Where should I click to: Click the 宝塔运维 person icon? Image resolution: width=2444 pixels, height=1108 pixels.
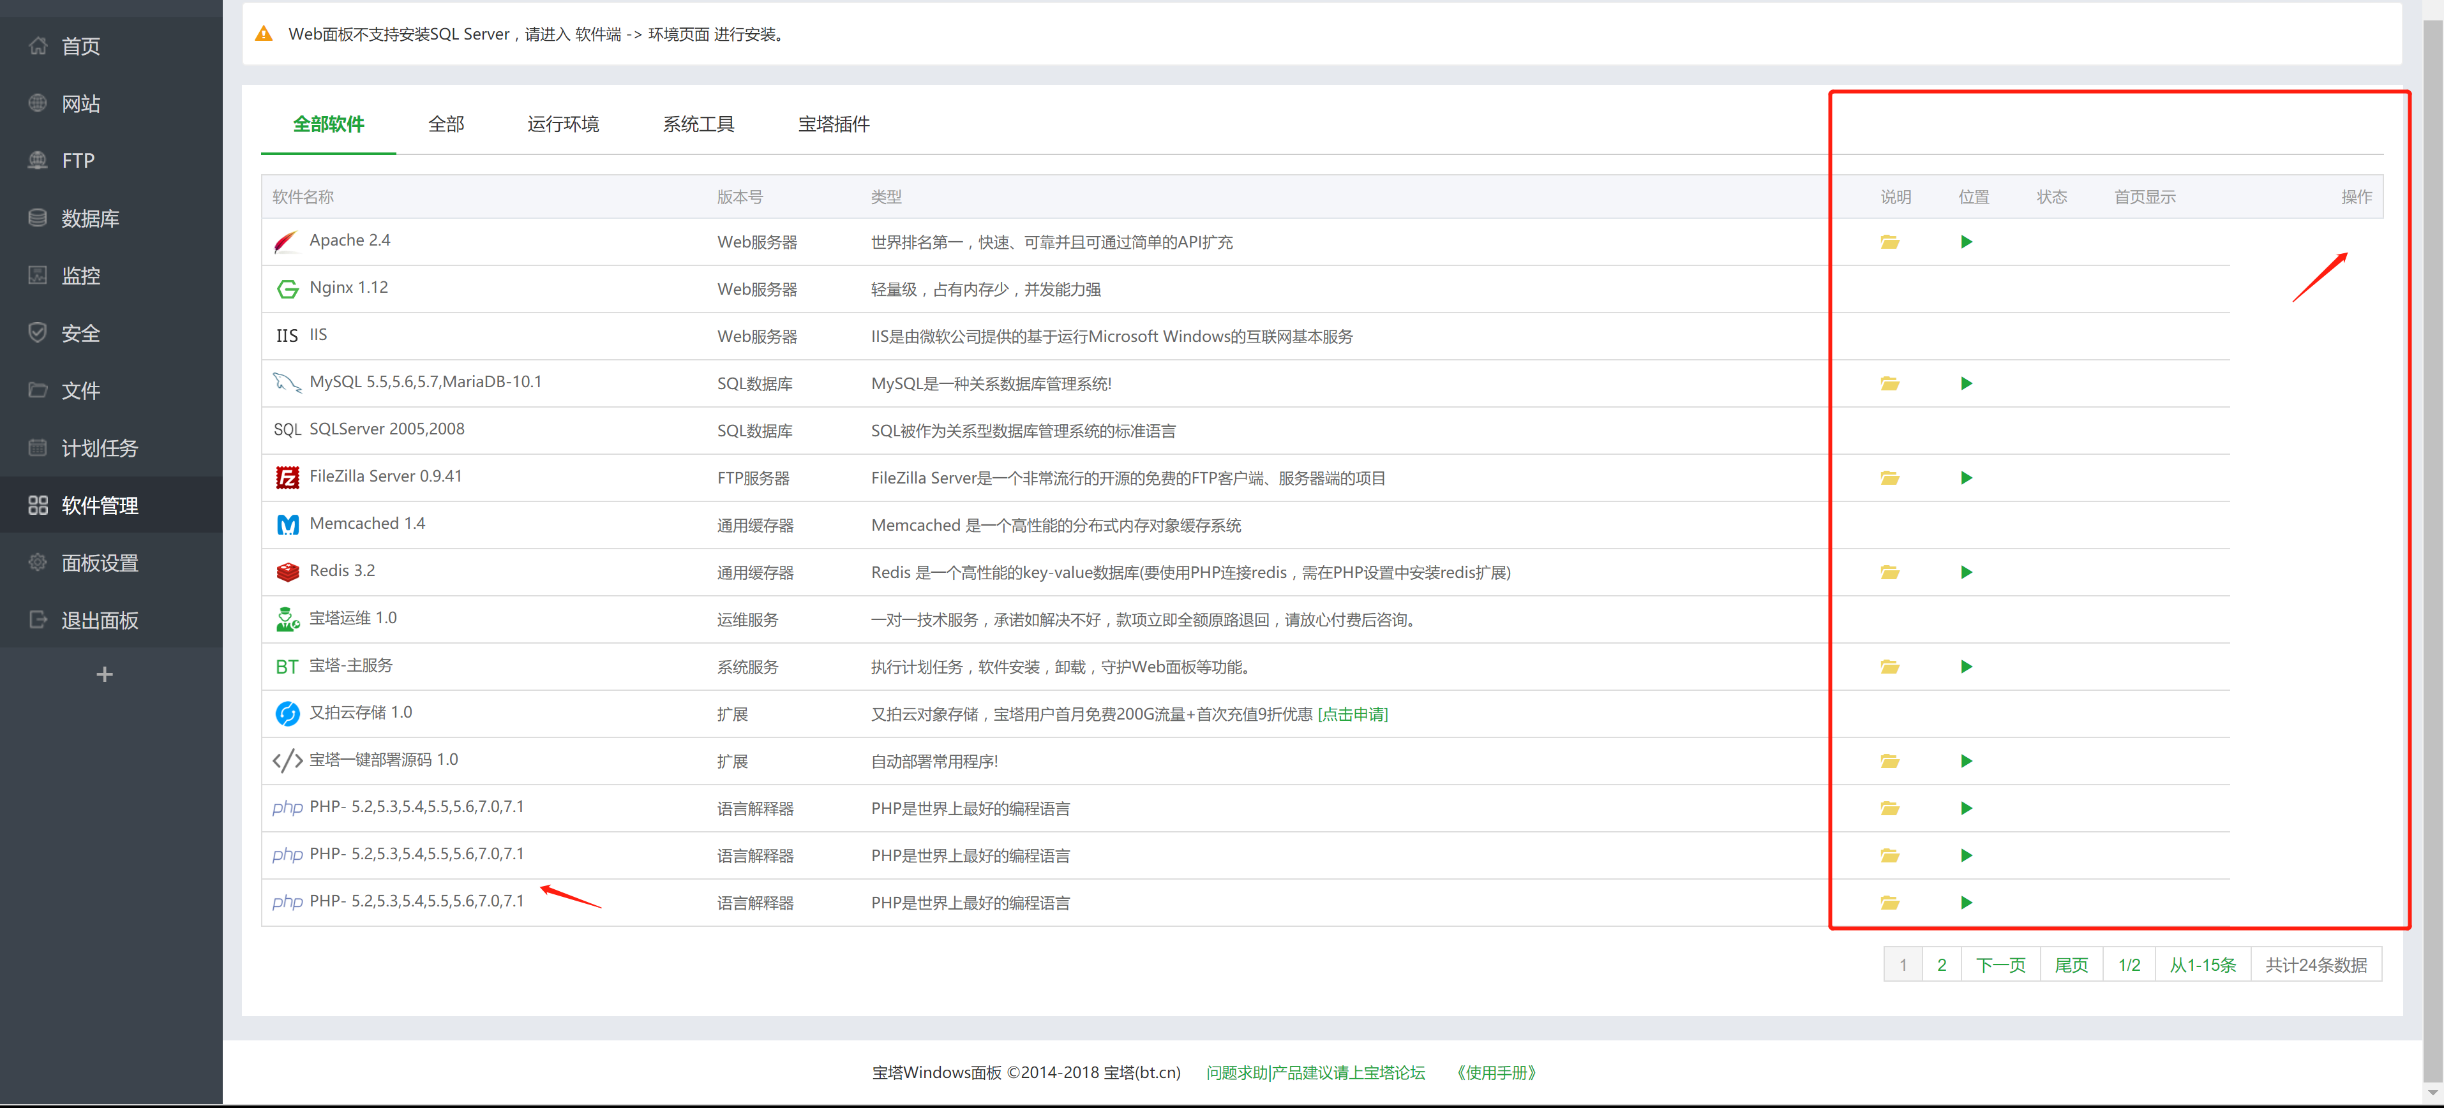287,619
